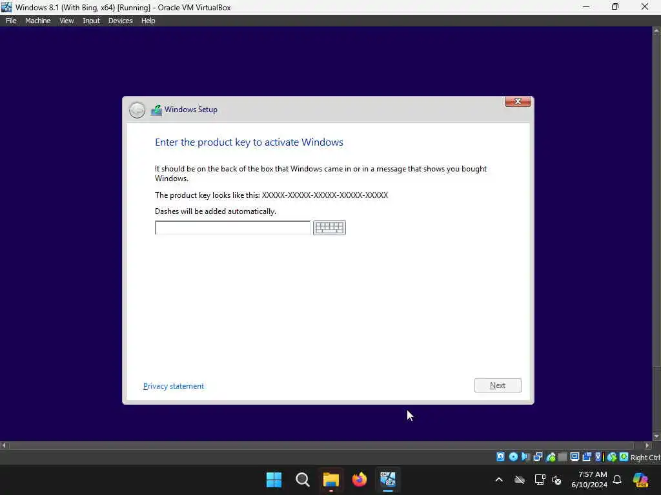
Task: Click the scroll-up arrow of VM view
Action: 656,30
